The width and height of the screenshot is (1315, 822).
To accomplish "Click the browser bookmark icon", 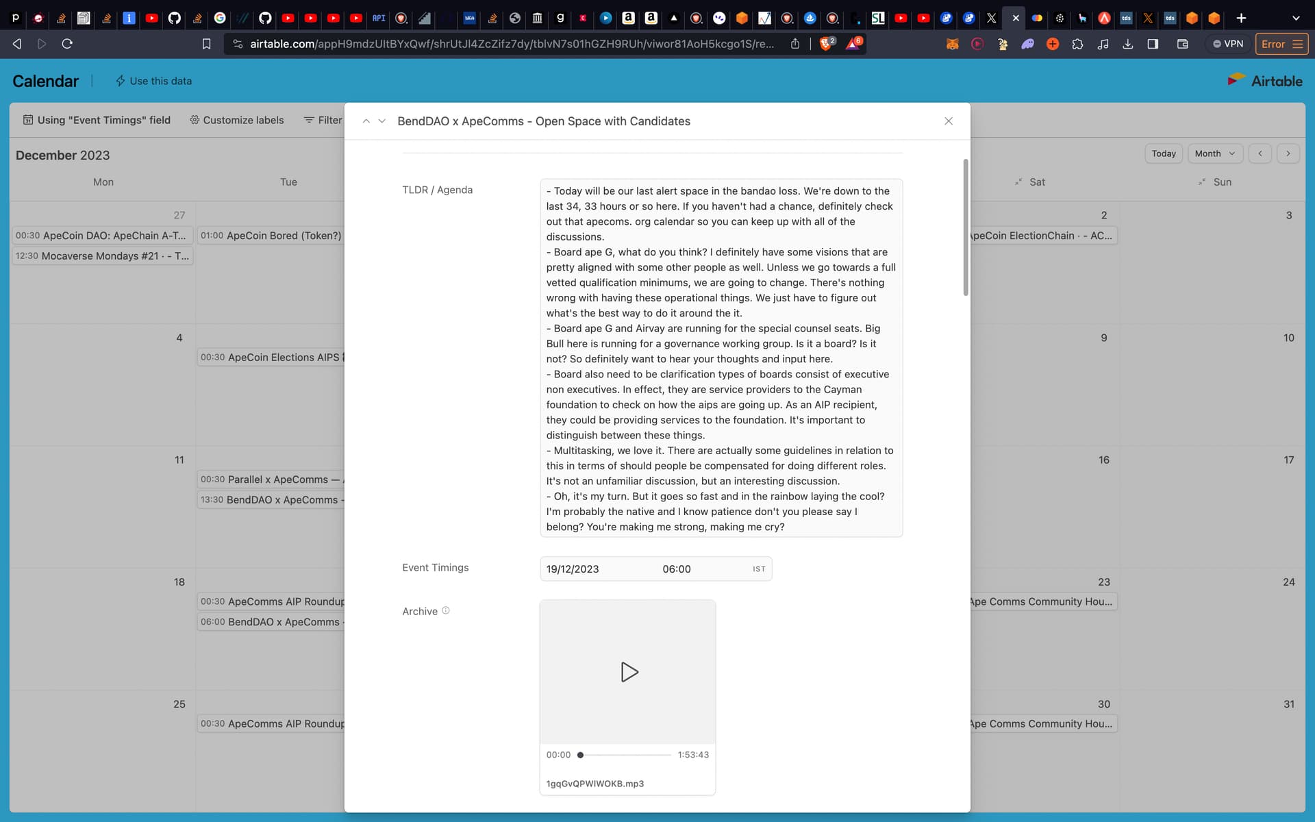I will click(206, 44).
